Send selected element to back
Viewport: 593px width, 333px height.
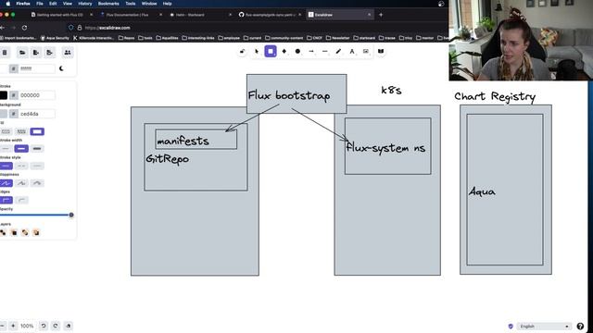tap(3, 232)
